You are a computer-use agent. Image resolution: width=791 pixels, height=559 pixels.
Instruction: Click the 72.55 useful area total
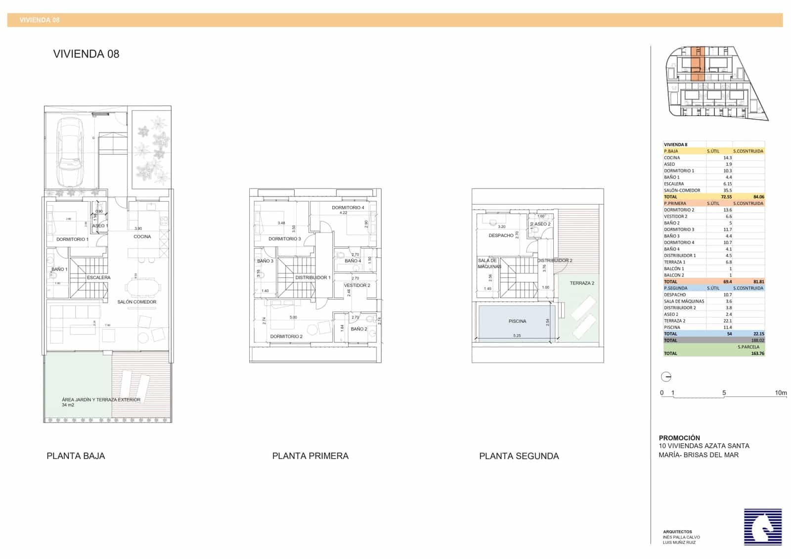click(726, 197)
